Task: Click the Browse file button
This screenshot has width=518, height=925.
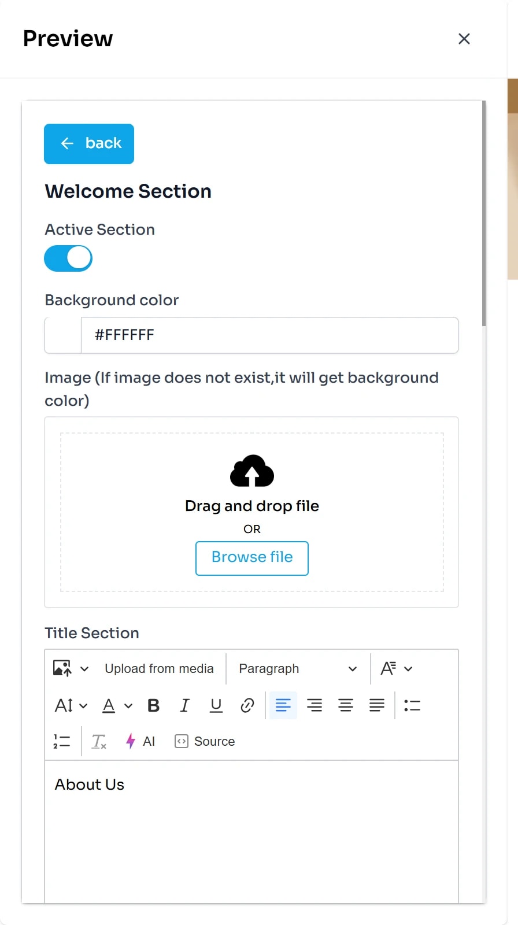Action: (x=252, y=558)
